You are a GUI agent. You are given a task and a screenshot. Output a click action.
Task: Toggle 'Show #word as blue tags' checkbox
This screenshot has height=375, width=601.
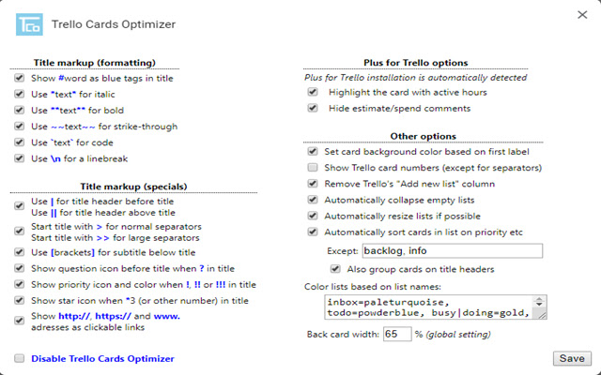coord(20,79)
